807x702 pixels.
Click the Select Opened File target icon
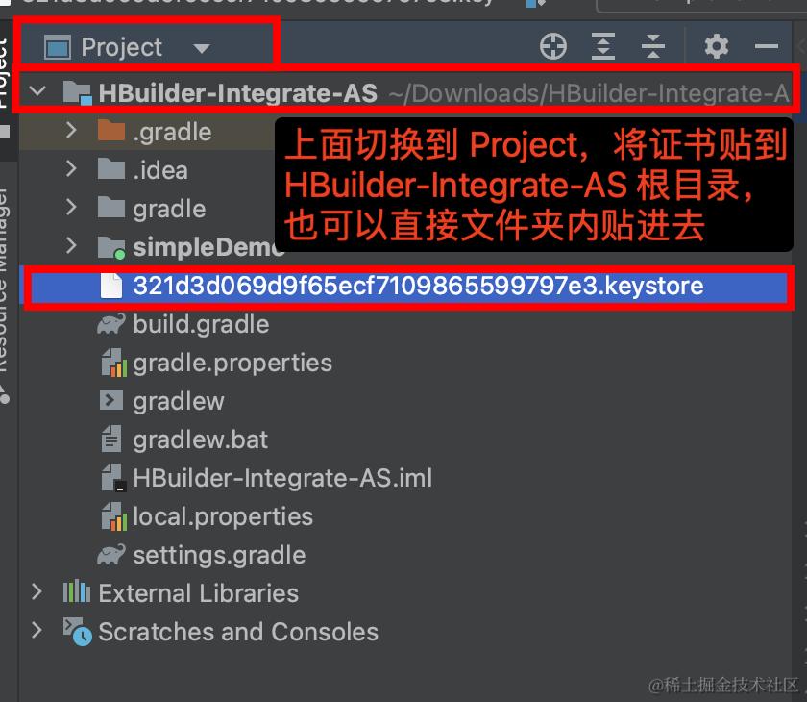(553, 46)
